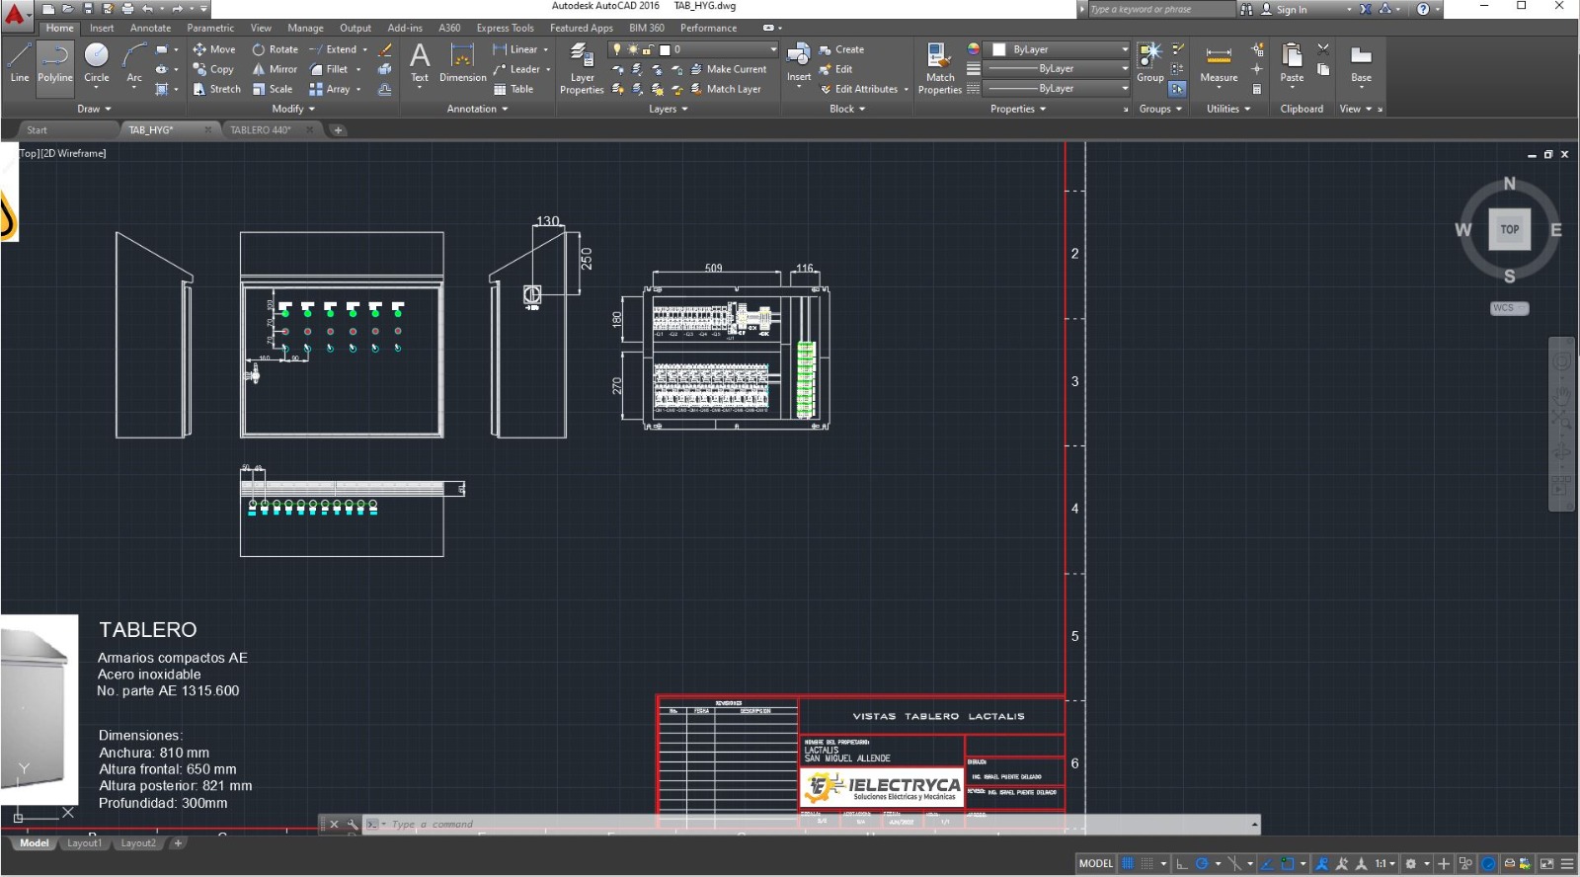Click the Match Properties tool
This screenshot has width=1580, height=877.
click(x=939, y=67)
